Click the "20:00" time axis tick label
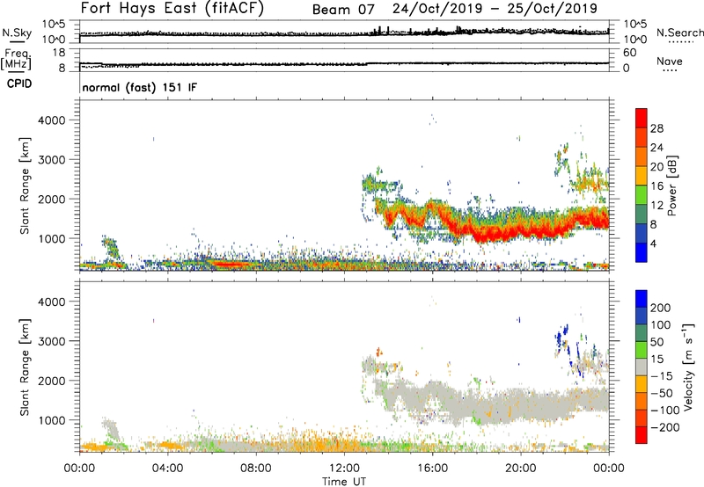Image resolution: width=704 pixels, height=487 pixels. point(521,469)
